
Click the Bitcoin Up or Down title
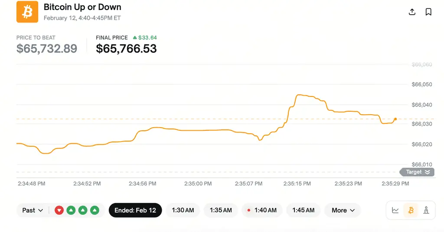pos(82,7)
